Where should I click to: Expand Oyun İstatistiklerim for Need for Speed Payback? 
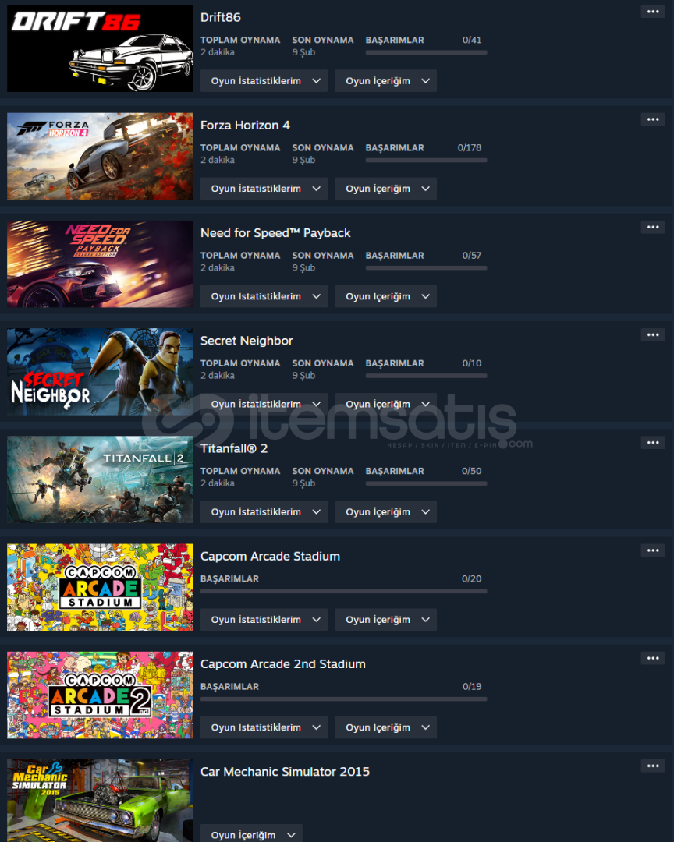(x=264, y=296)
